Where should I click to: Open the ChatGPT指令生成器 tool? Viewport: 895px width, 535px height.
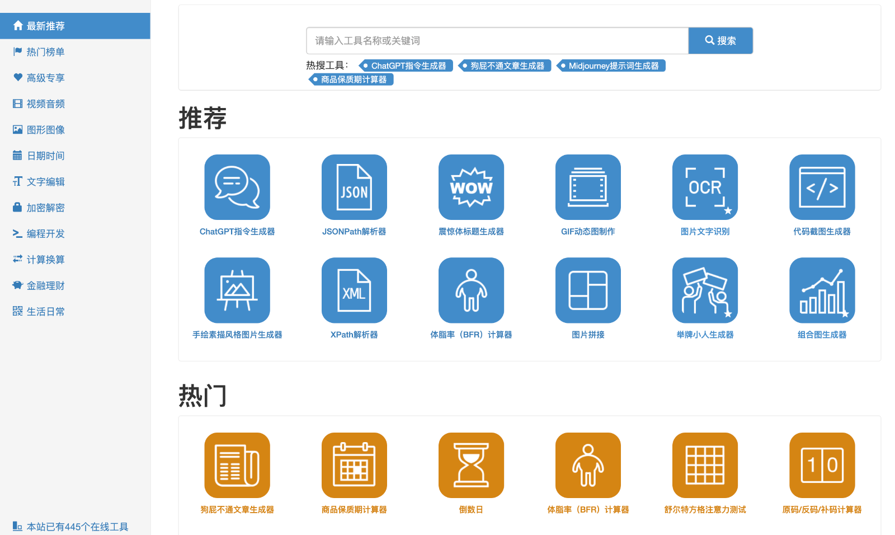(237, 187)
